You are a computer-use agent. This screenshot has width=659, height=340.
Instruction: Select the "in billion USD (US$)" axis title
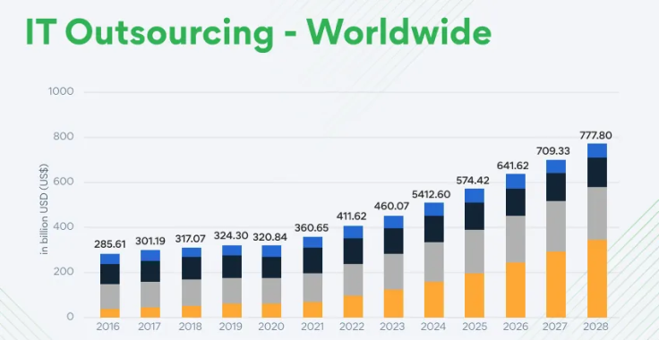[x=45, y=208]
